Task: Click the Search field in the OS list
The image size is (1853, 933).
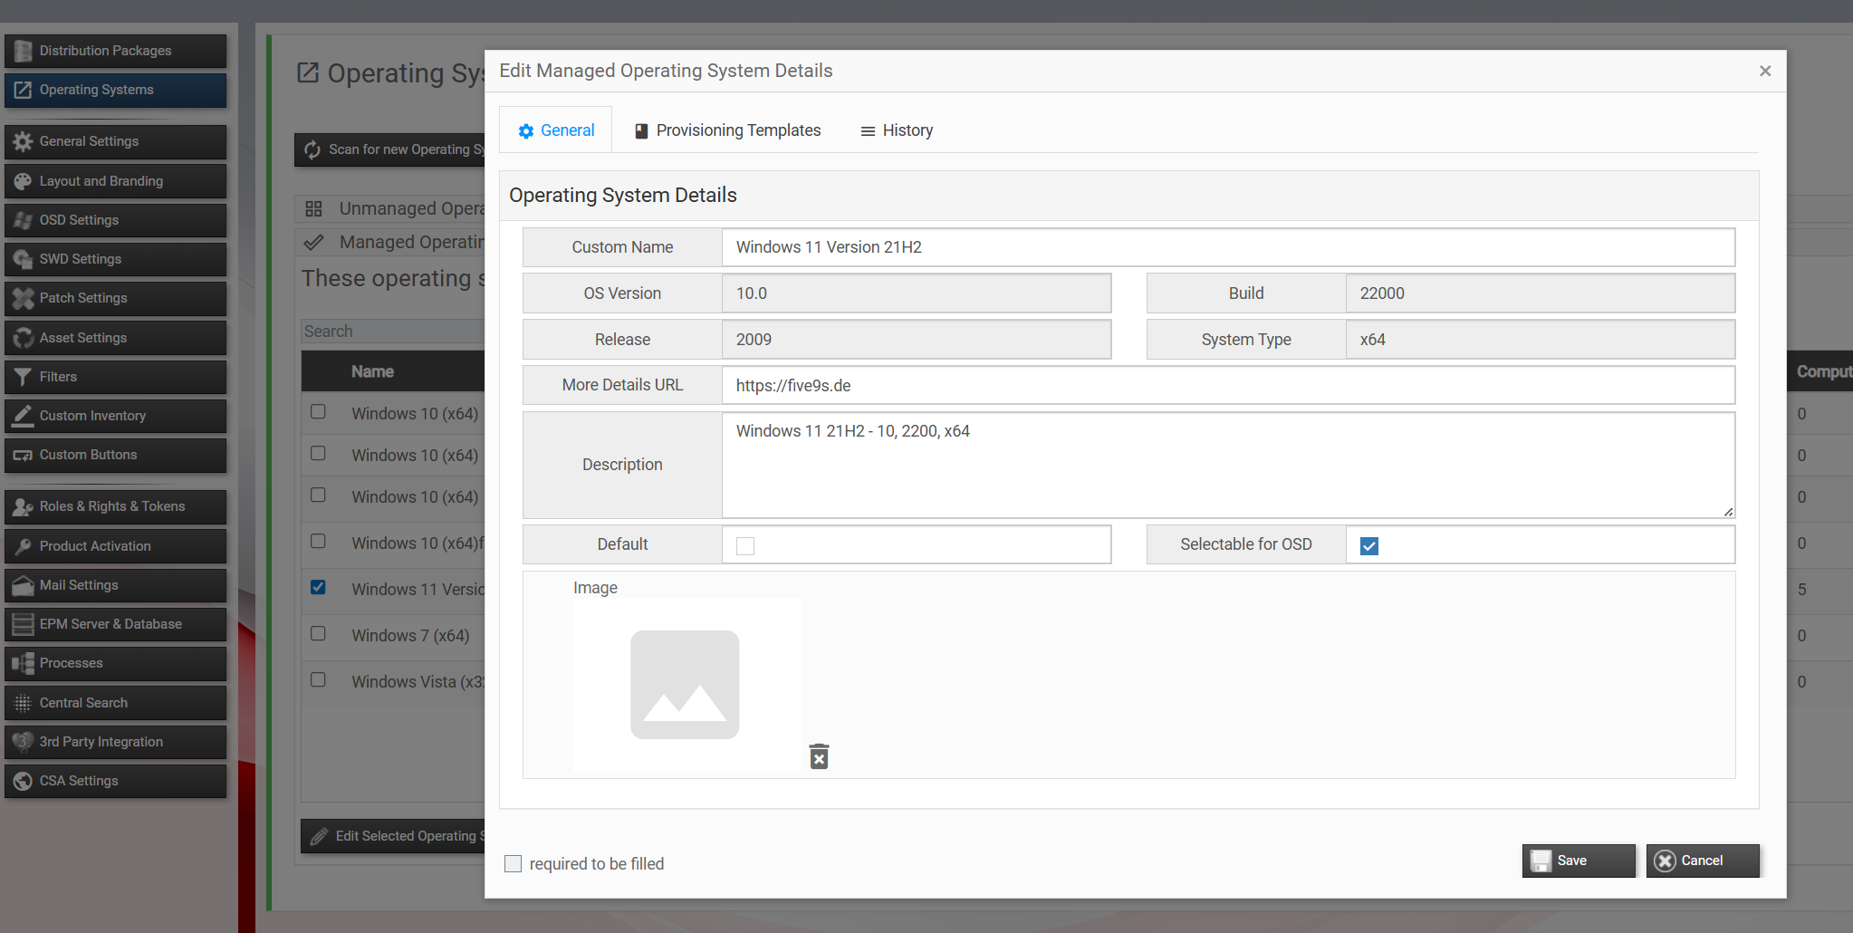Action: [392, 332]
